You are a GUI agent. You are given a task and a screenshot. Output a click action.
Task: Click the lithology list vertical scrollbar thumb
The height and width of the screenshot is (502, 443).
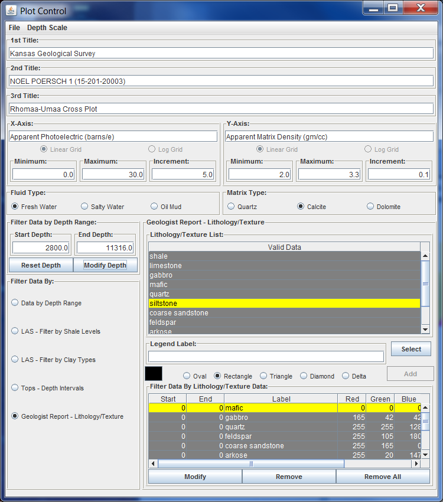(425, 283)
